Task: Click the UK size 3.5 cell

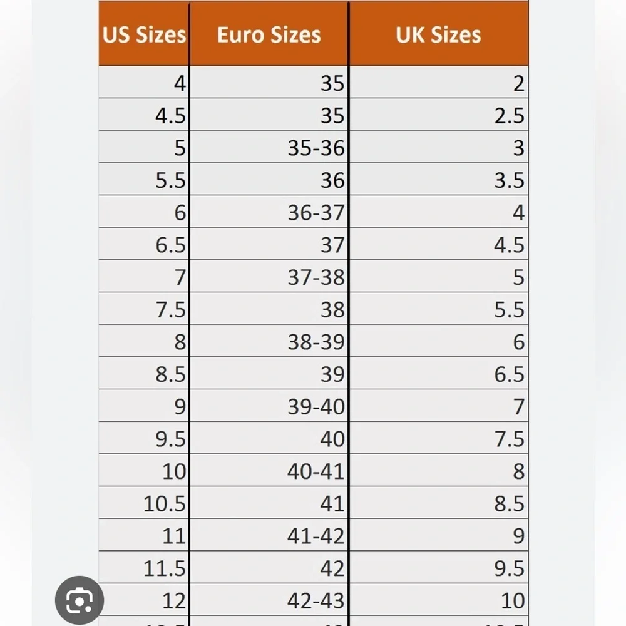Action: 439,179
